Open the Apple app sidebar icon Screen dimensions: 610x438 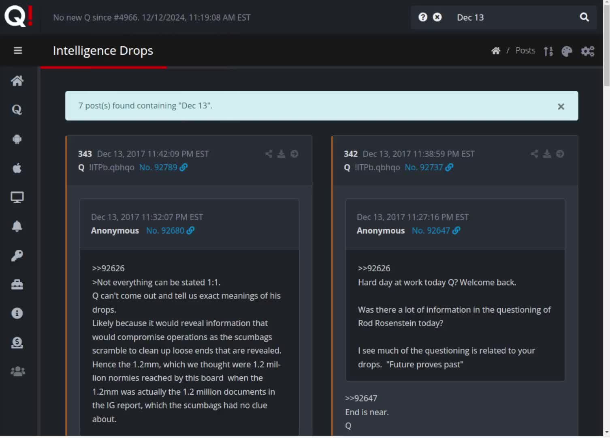tap(17, 168)
